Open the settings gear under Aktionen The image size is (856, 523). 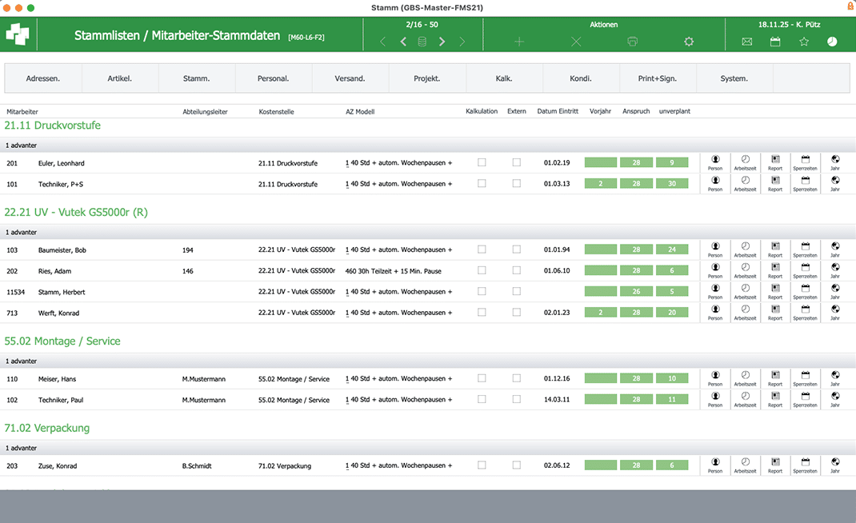pos(689,42)
